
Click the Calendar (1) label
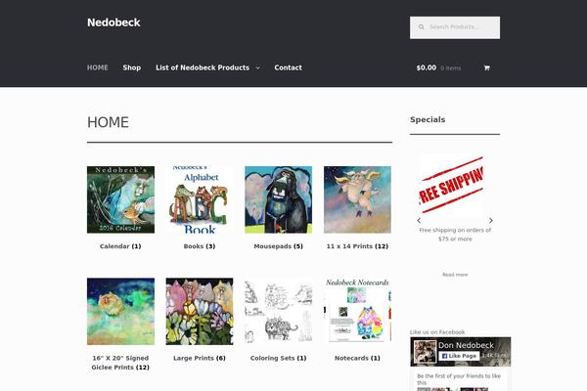[120, 246]
